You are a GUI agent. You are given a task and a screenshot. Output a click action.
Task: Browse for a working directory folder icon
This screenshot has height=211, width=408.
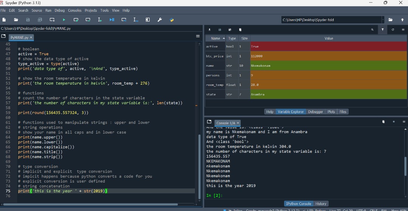[391, 20]
